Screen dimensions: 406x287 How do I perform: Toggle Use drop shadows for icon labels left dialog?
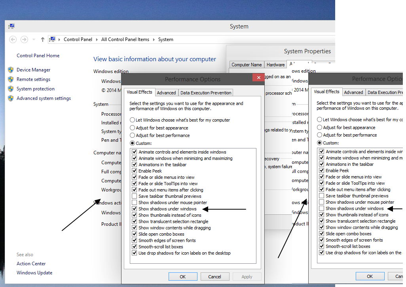click(135, 253)
